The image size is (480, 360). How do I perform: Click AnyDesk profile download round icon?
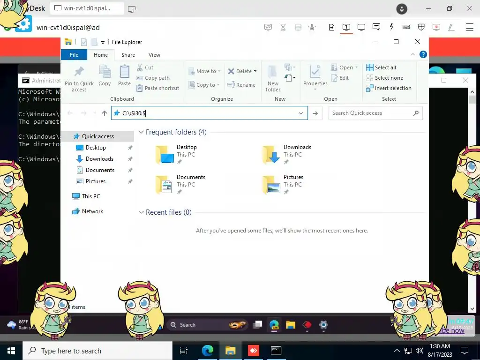coord(402,8)
